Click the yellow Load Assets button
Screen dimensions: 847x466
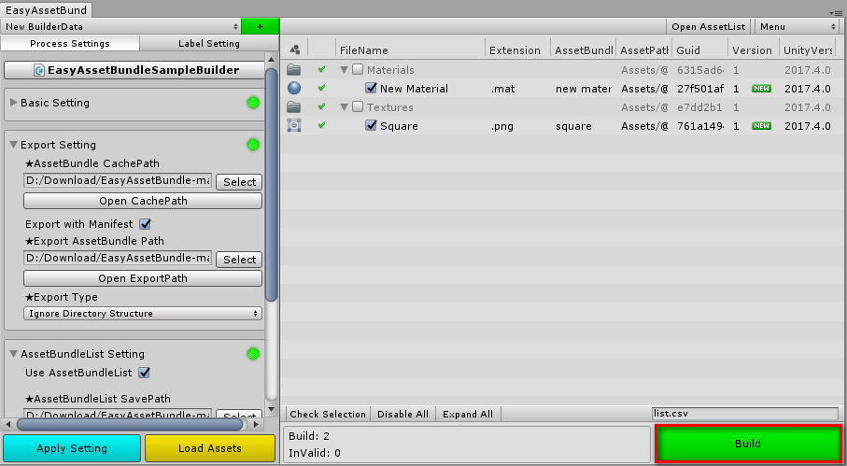[x=210, y=448]
